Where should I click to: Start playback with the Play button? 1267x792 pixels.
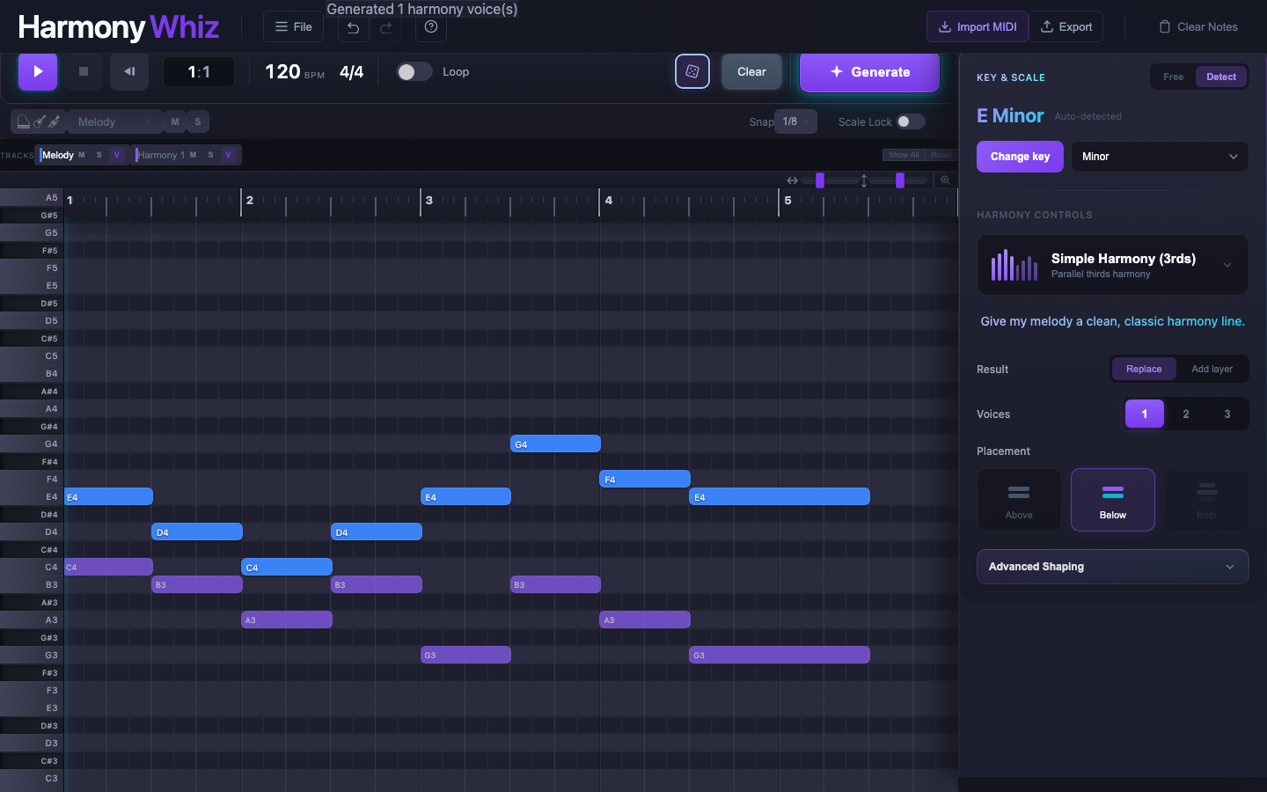(x=38, y=71)
